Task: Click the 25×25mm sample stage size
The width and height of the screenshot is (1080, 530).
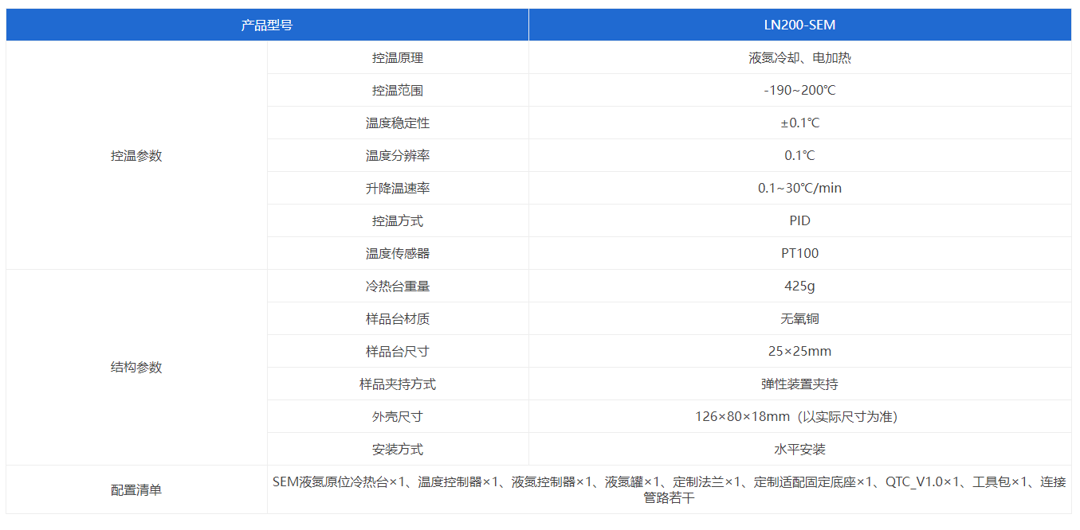Action: (799, 352)
